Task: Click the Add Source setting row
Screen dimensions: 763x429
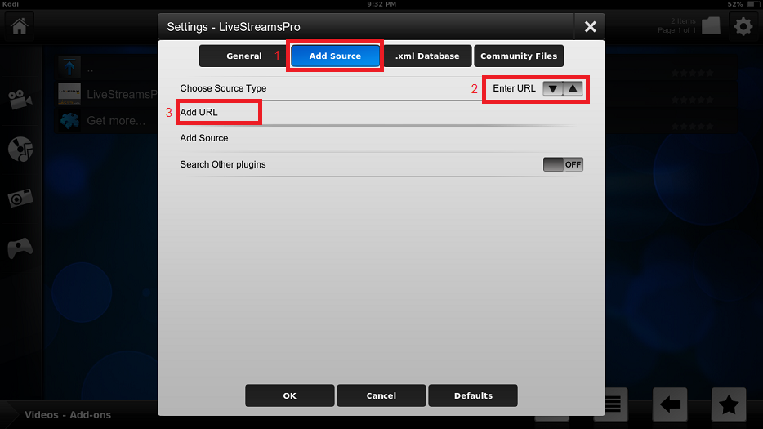Action: [x=381, y=138]
